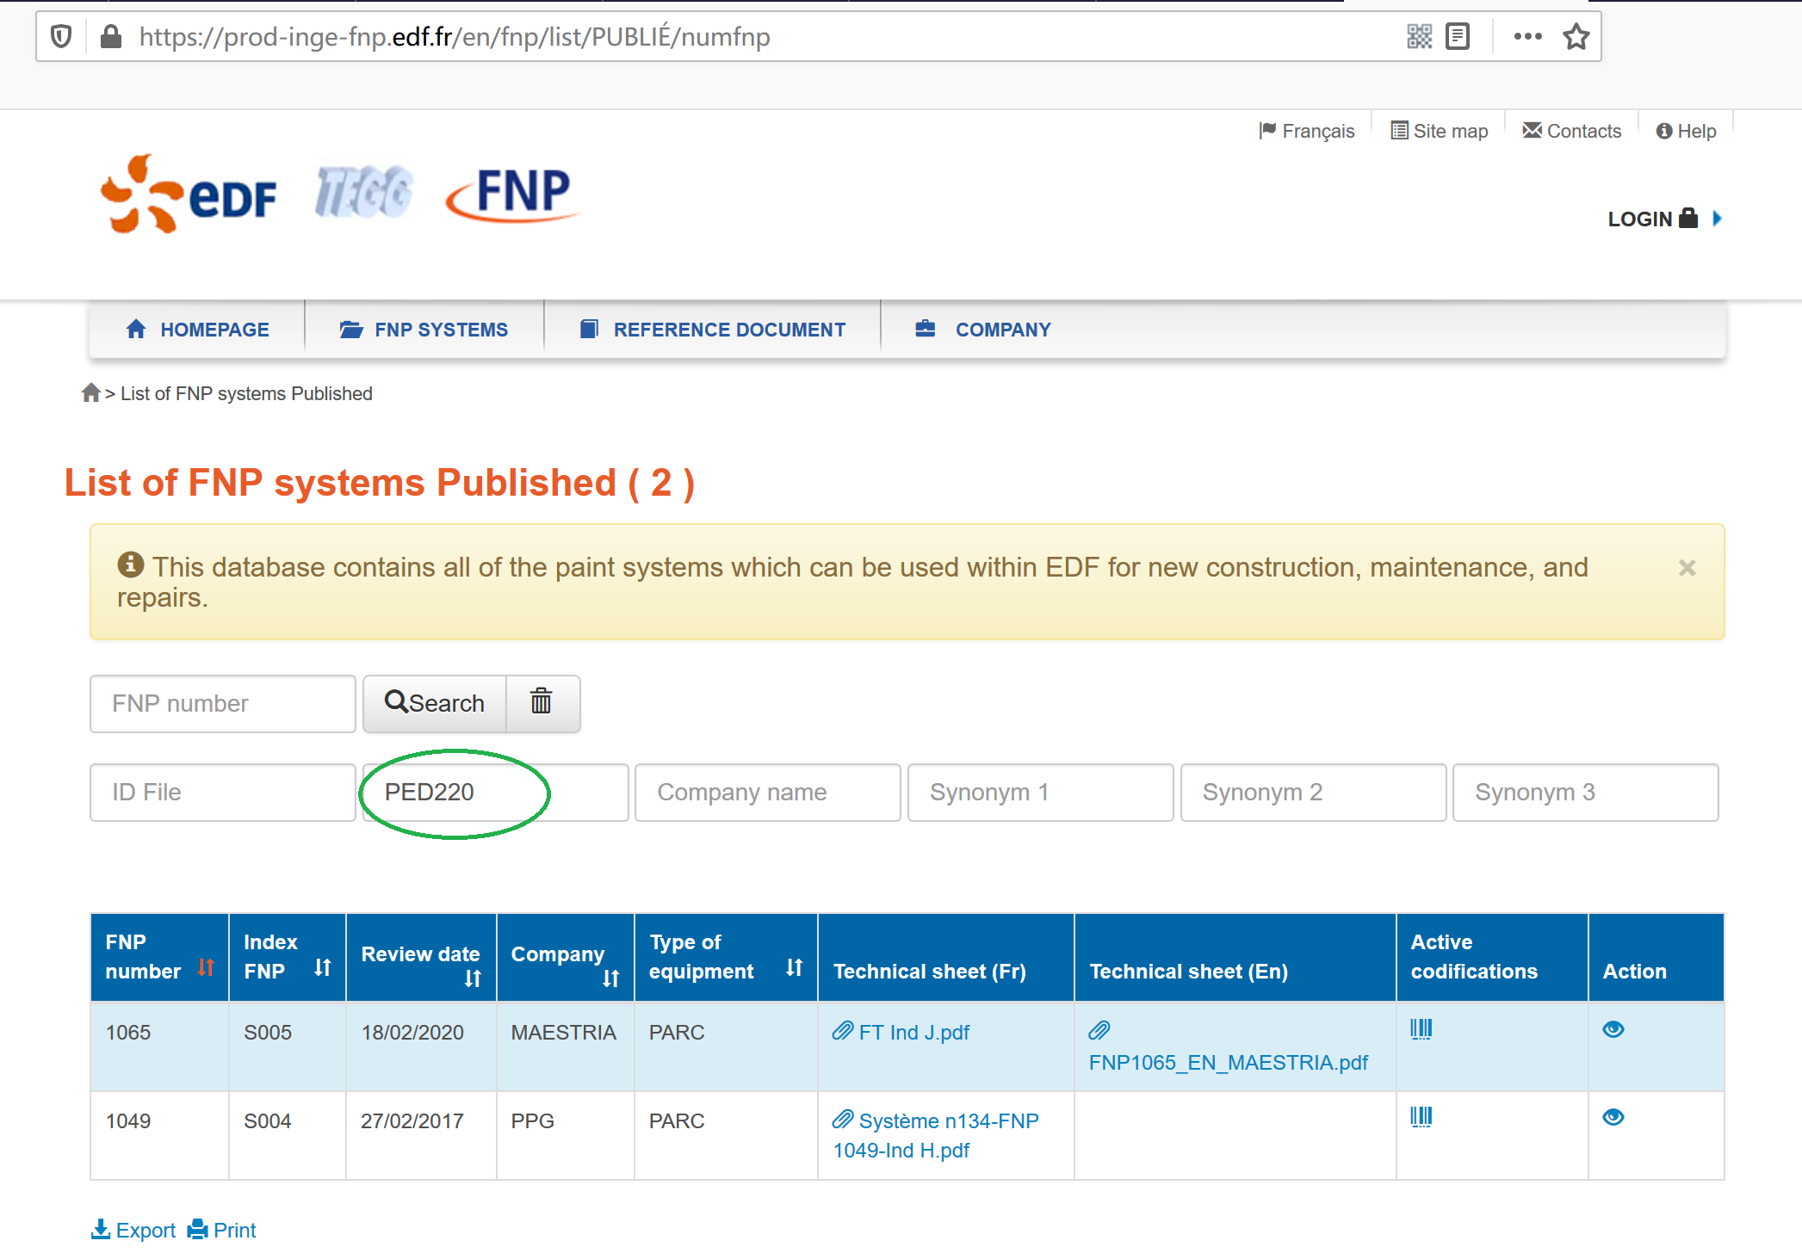Open the FT Ind J.pdf link
The image size is (1802, 1253).
tap(913, 1032)
